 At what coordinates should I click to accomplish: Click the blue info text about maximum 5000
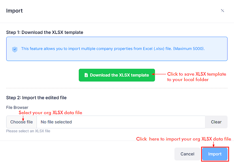coord(113,49)
